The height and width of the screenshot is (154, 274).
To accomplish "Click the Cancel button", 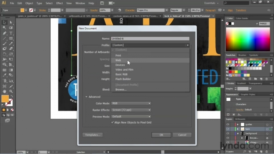I will tap(182, 135).
